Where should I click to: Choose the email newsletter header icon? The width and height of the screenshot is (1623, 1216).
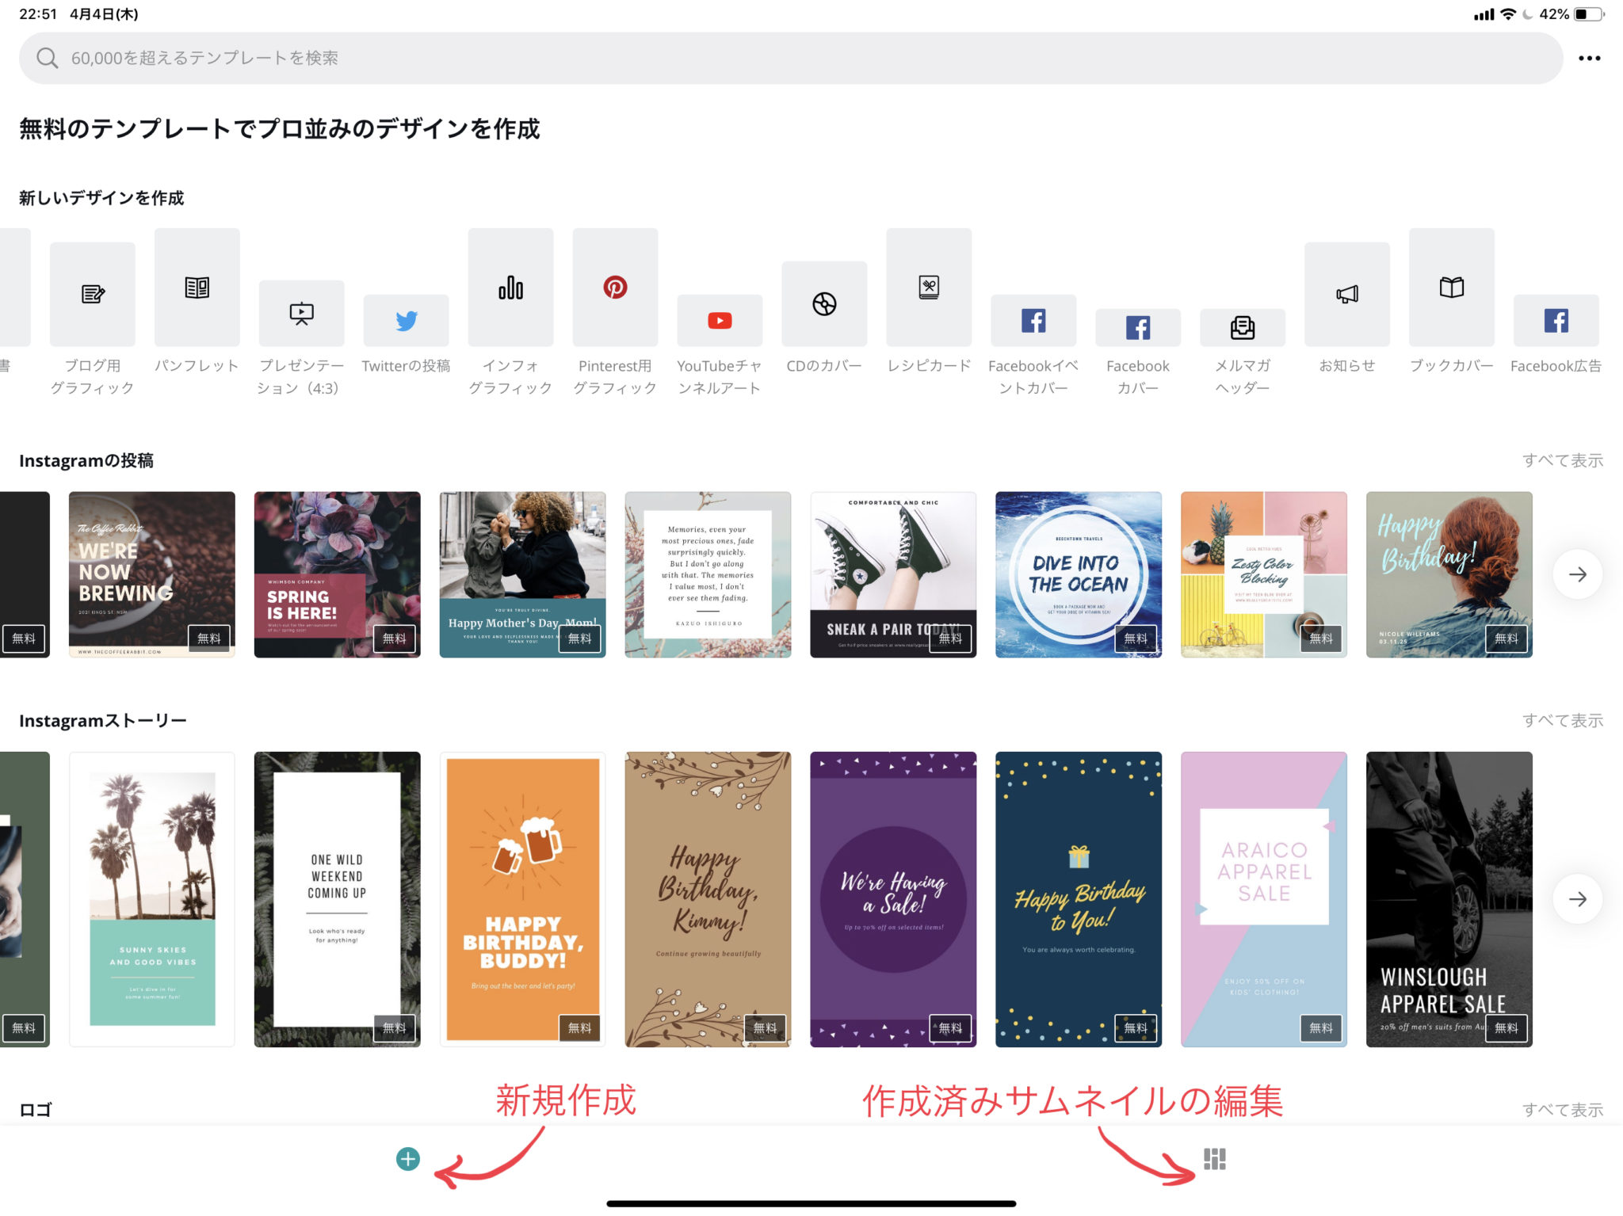[x=1243, y=327]
